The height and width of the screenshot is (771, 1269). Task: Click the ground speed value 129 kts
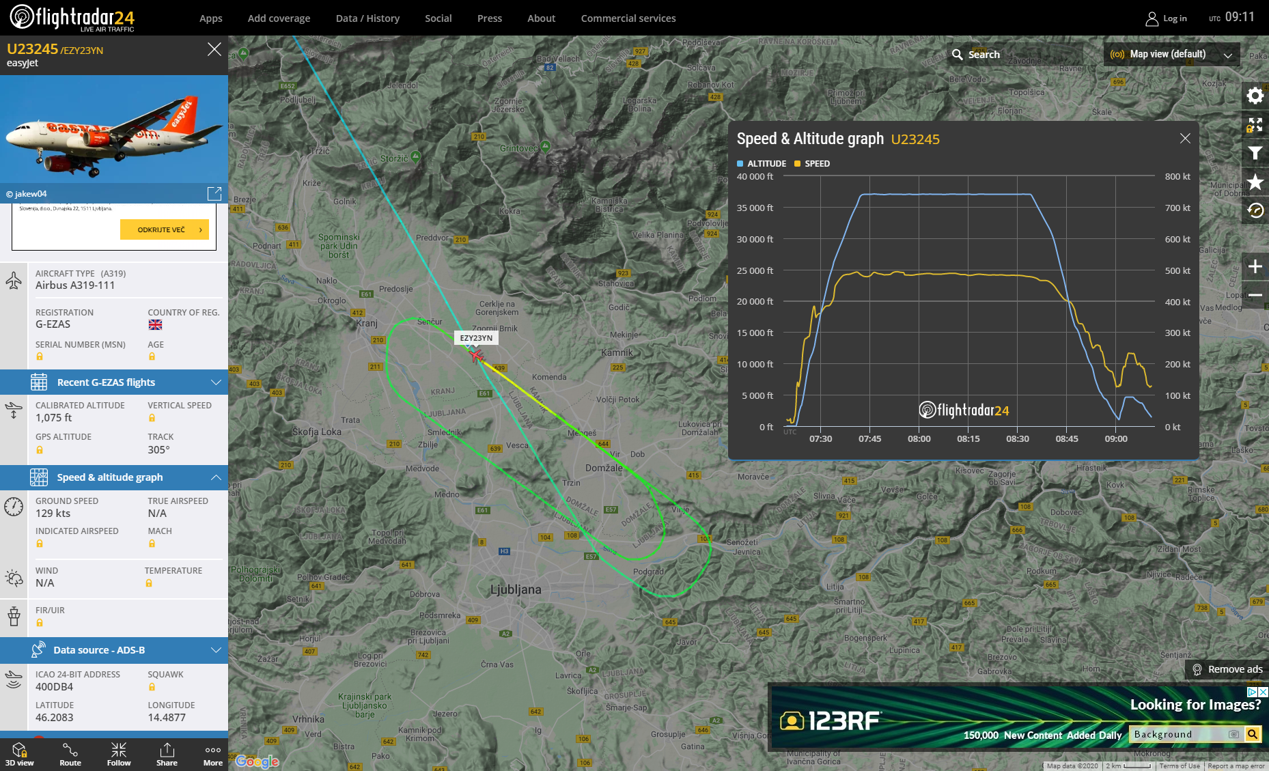(x=53, y=514)
